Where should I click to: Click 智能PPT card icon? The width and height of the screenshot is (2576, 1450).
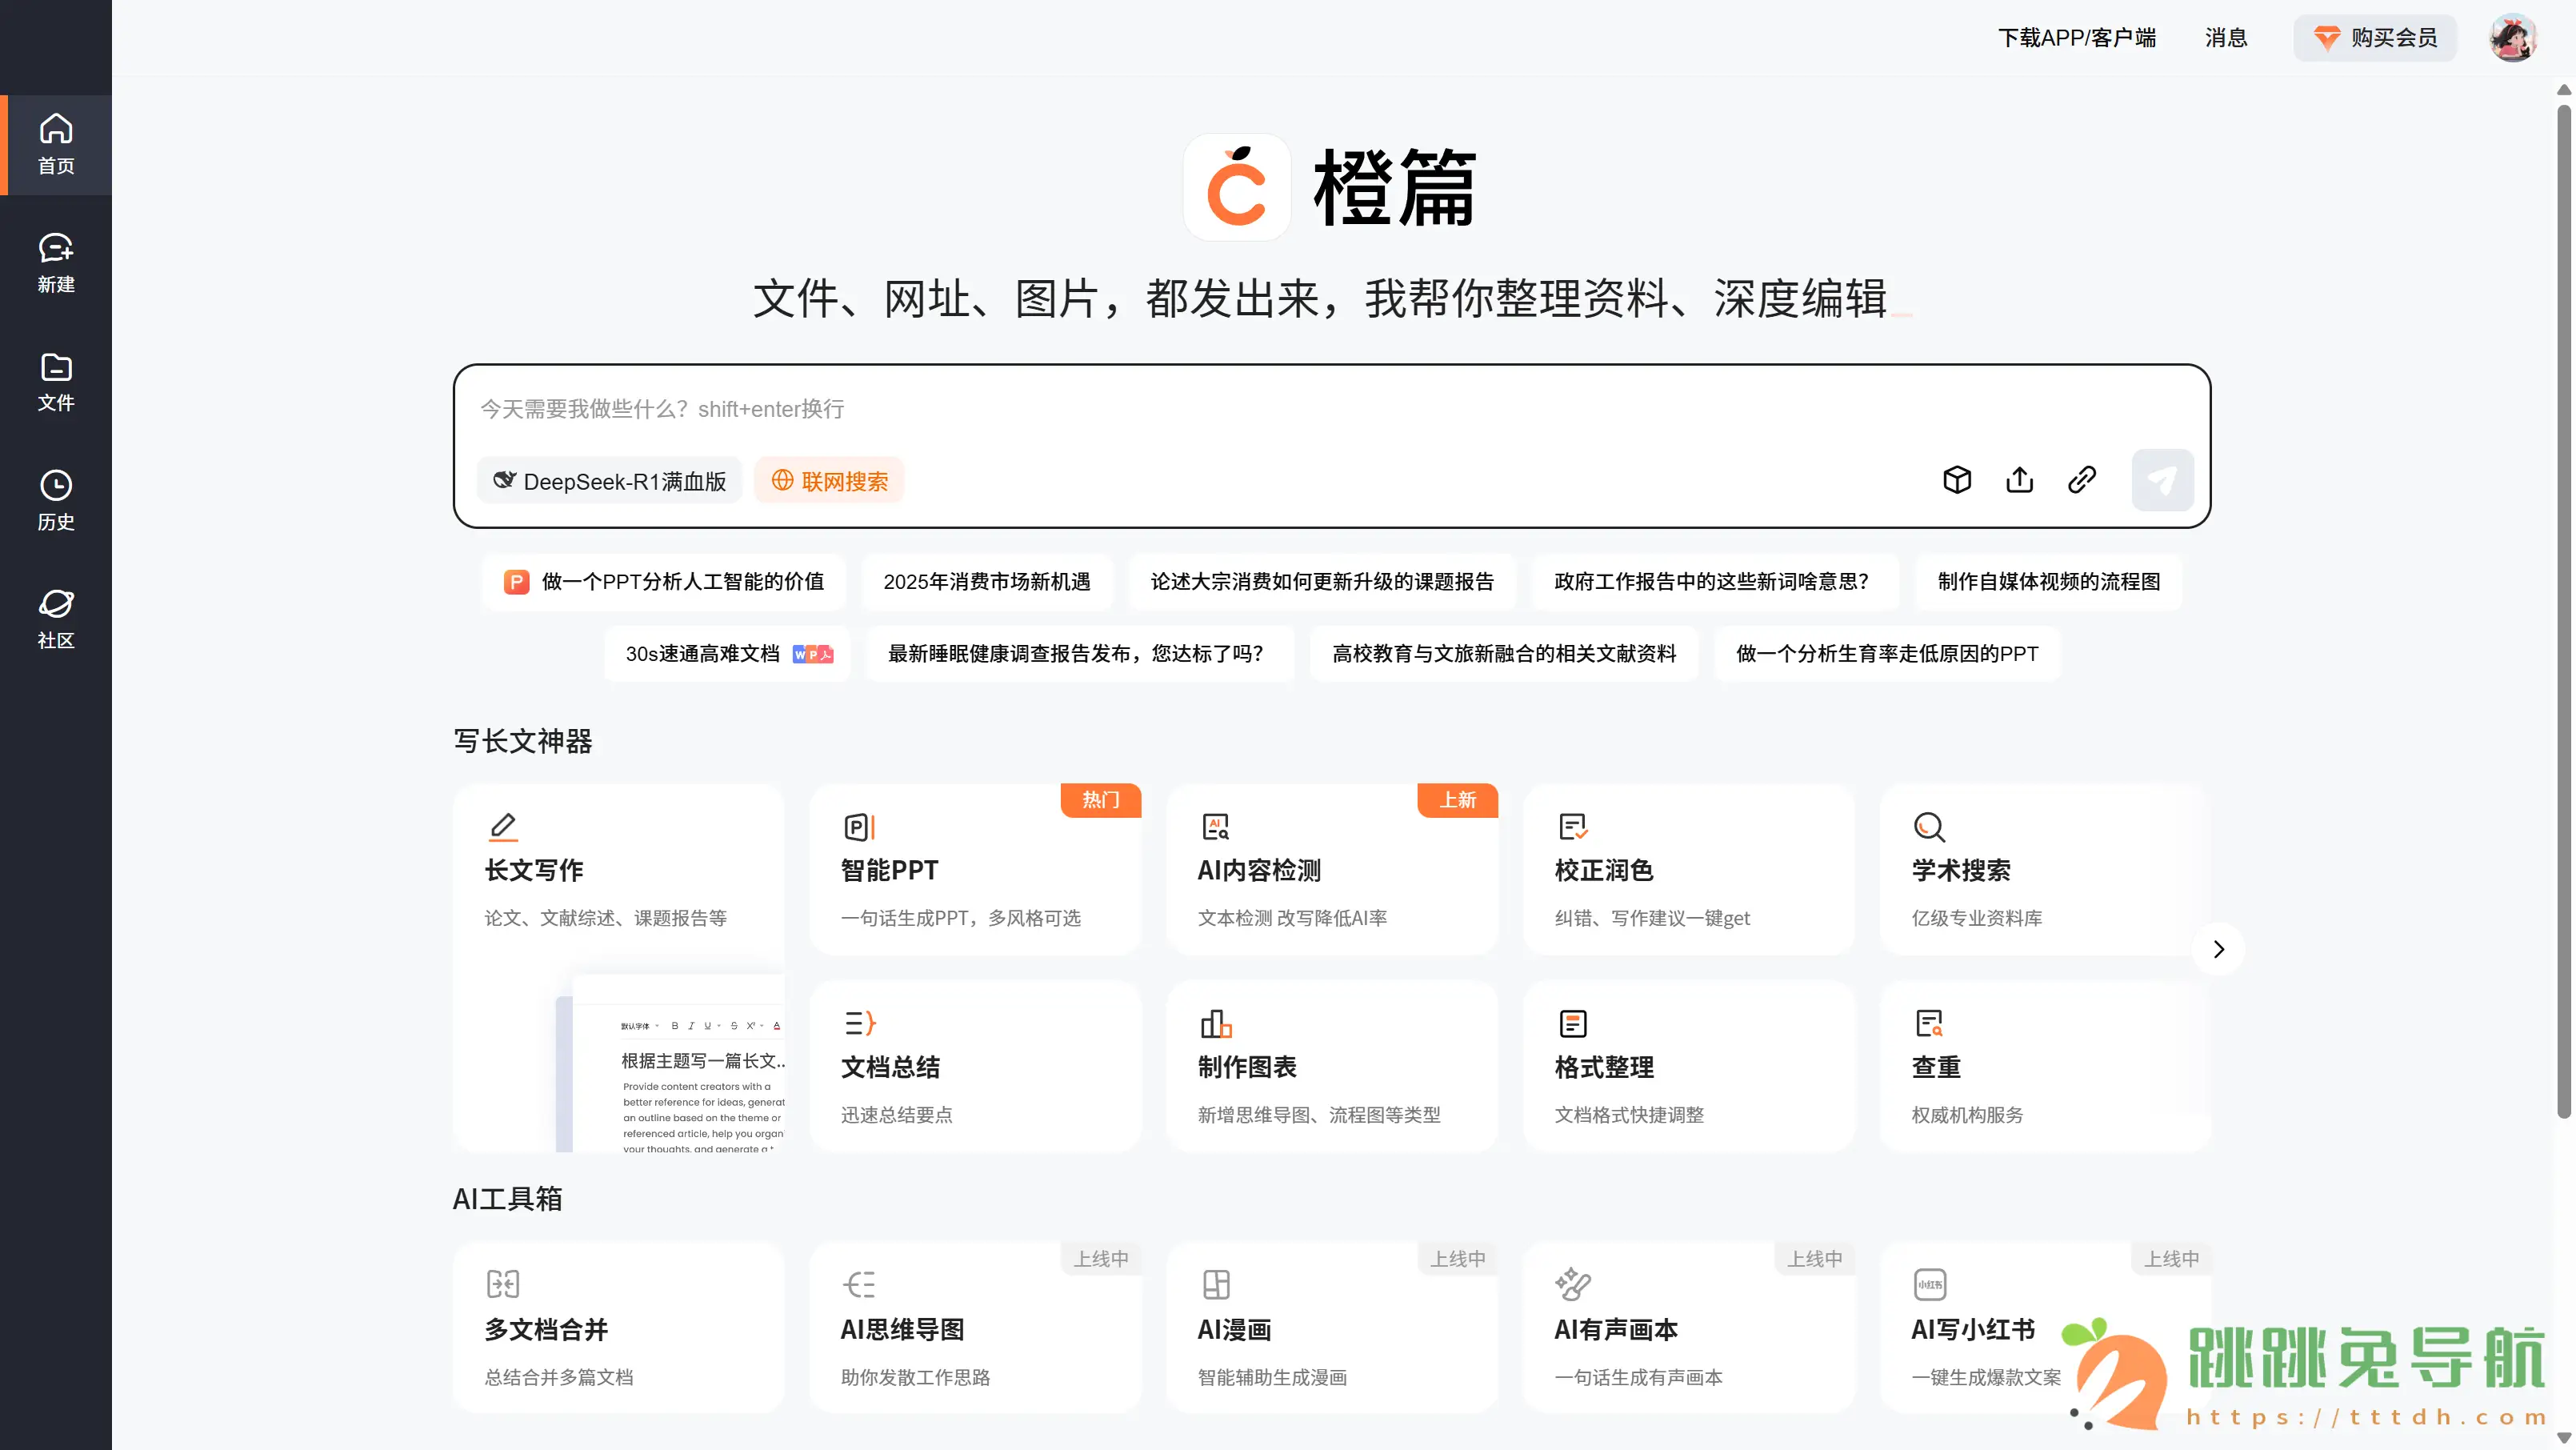860,826
